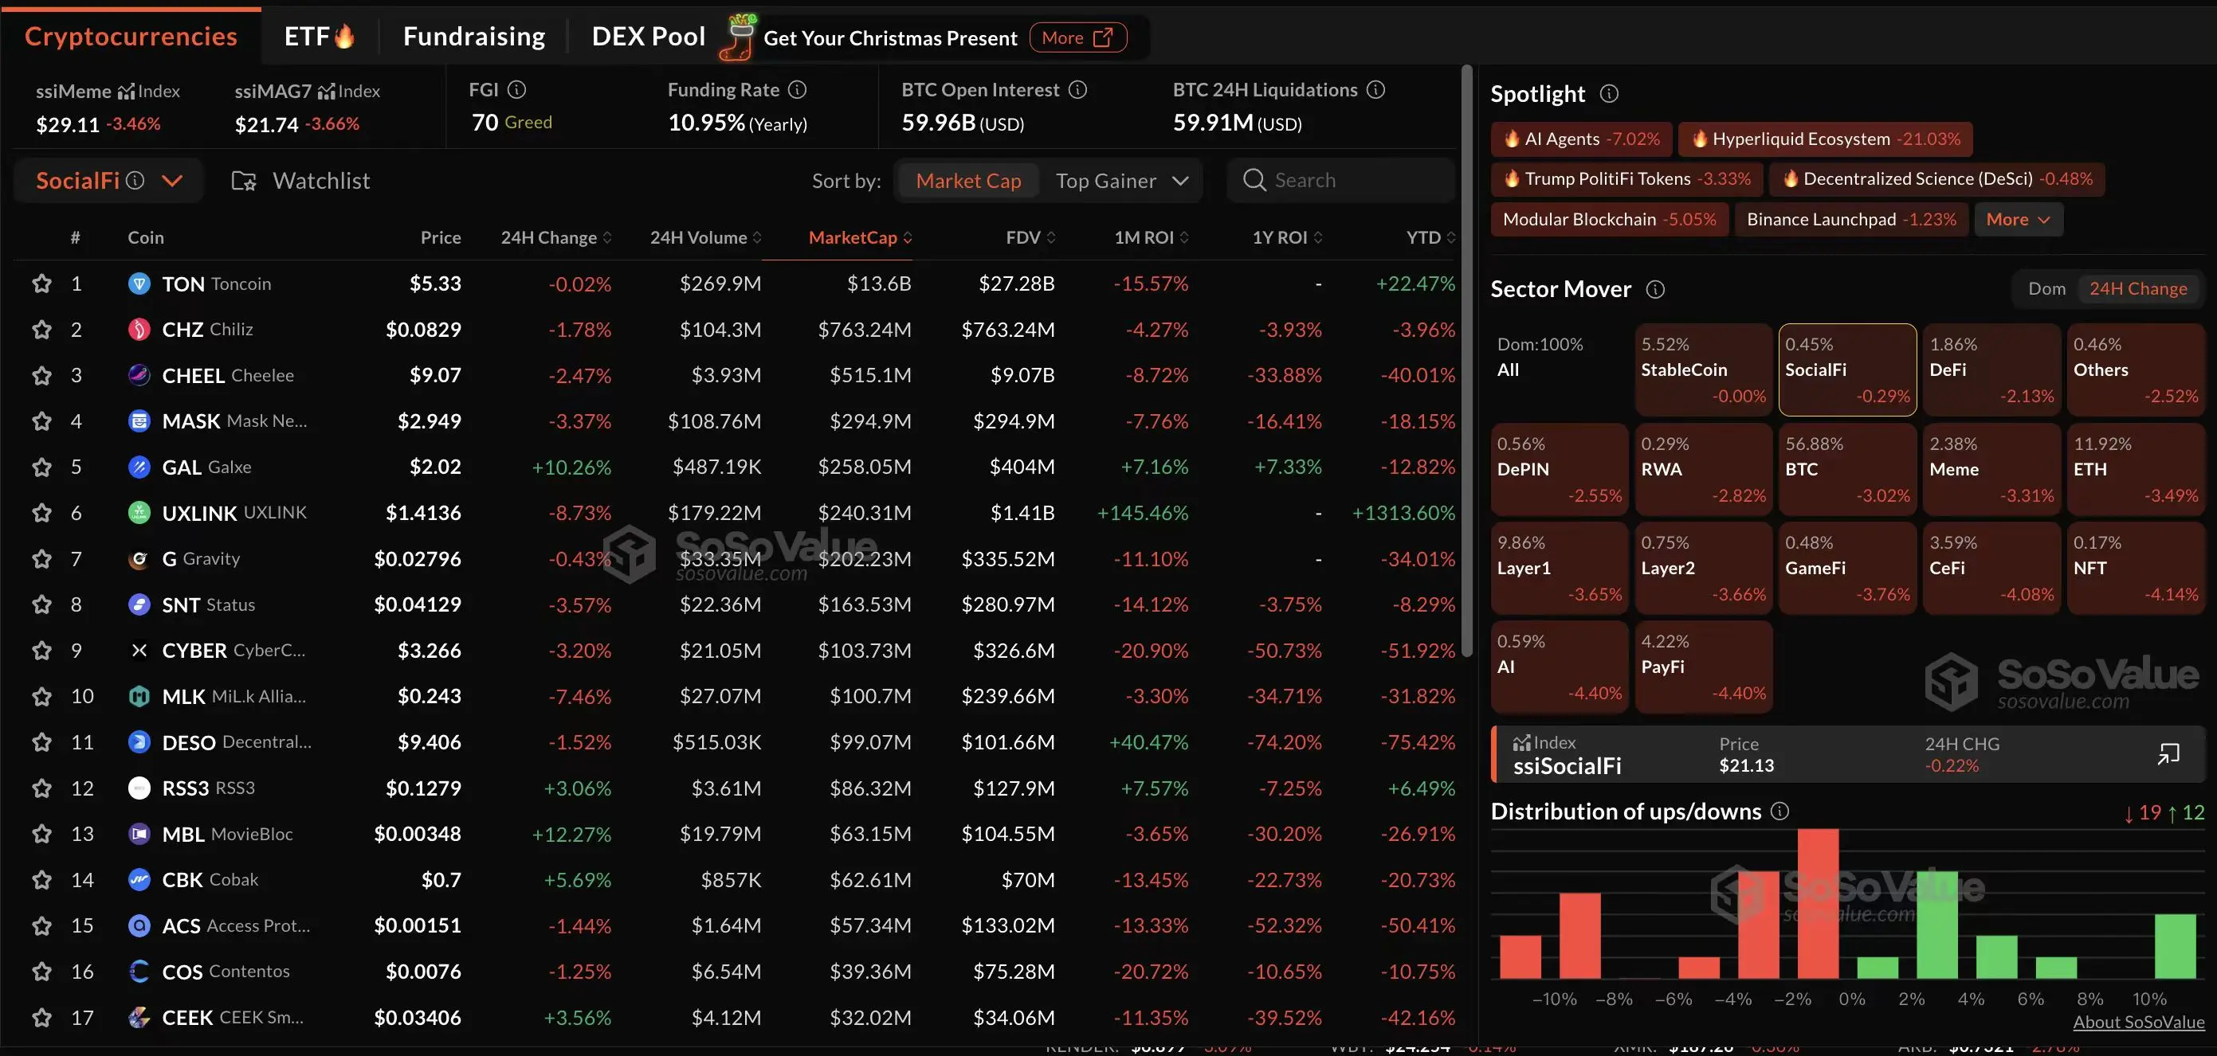This screenshot has height=1056, width=2217.
Task: Star TON Toncoin as favorite
Action: [41, 284]
